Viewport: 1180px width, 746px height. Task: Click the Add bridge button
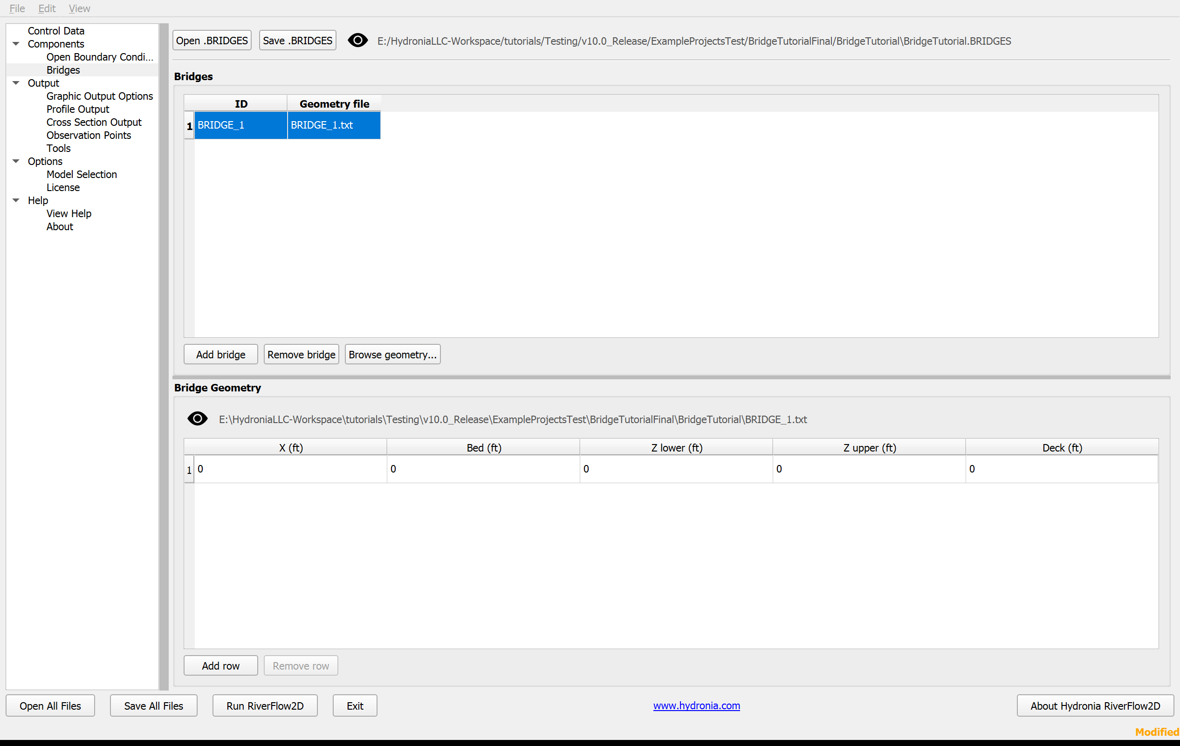click(220, 355)
